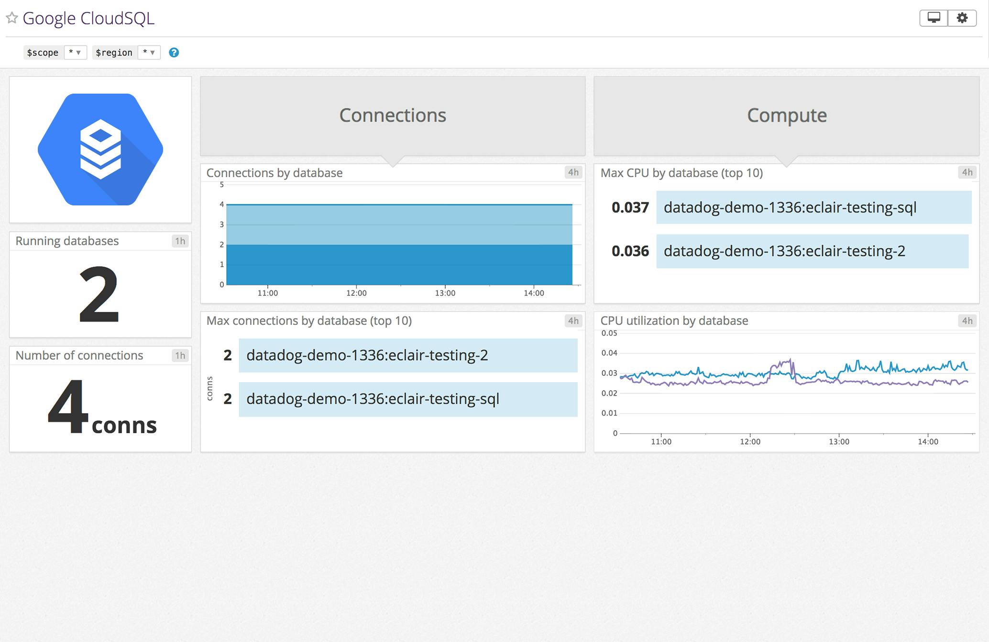989x642 pixels.
Task: Click the $scope template variable label
Action: tap(43, 53)
